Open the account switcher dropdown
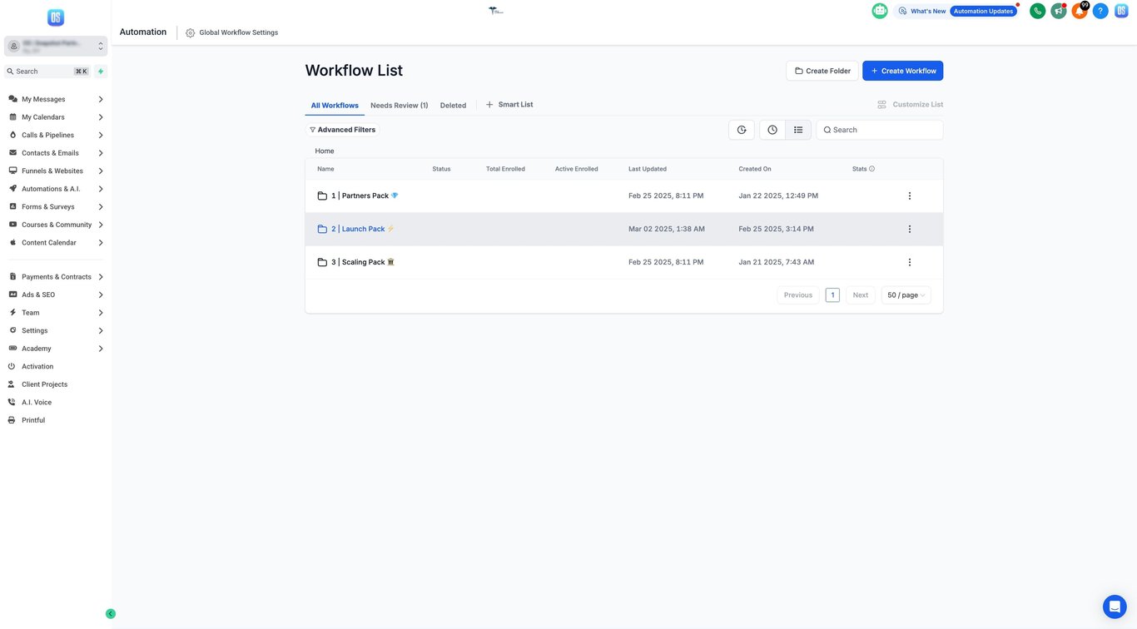The image size is (1137, 629). [x=56, y=47]
